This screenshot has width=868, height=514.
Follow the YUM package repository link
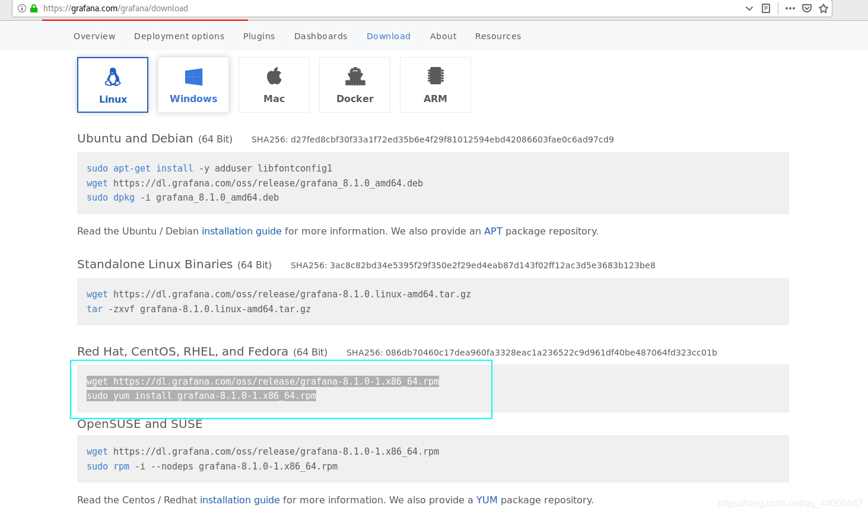click(x=487, y=500)
